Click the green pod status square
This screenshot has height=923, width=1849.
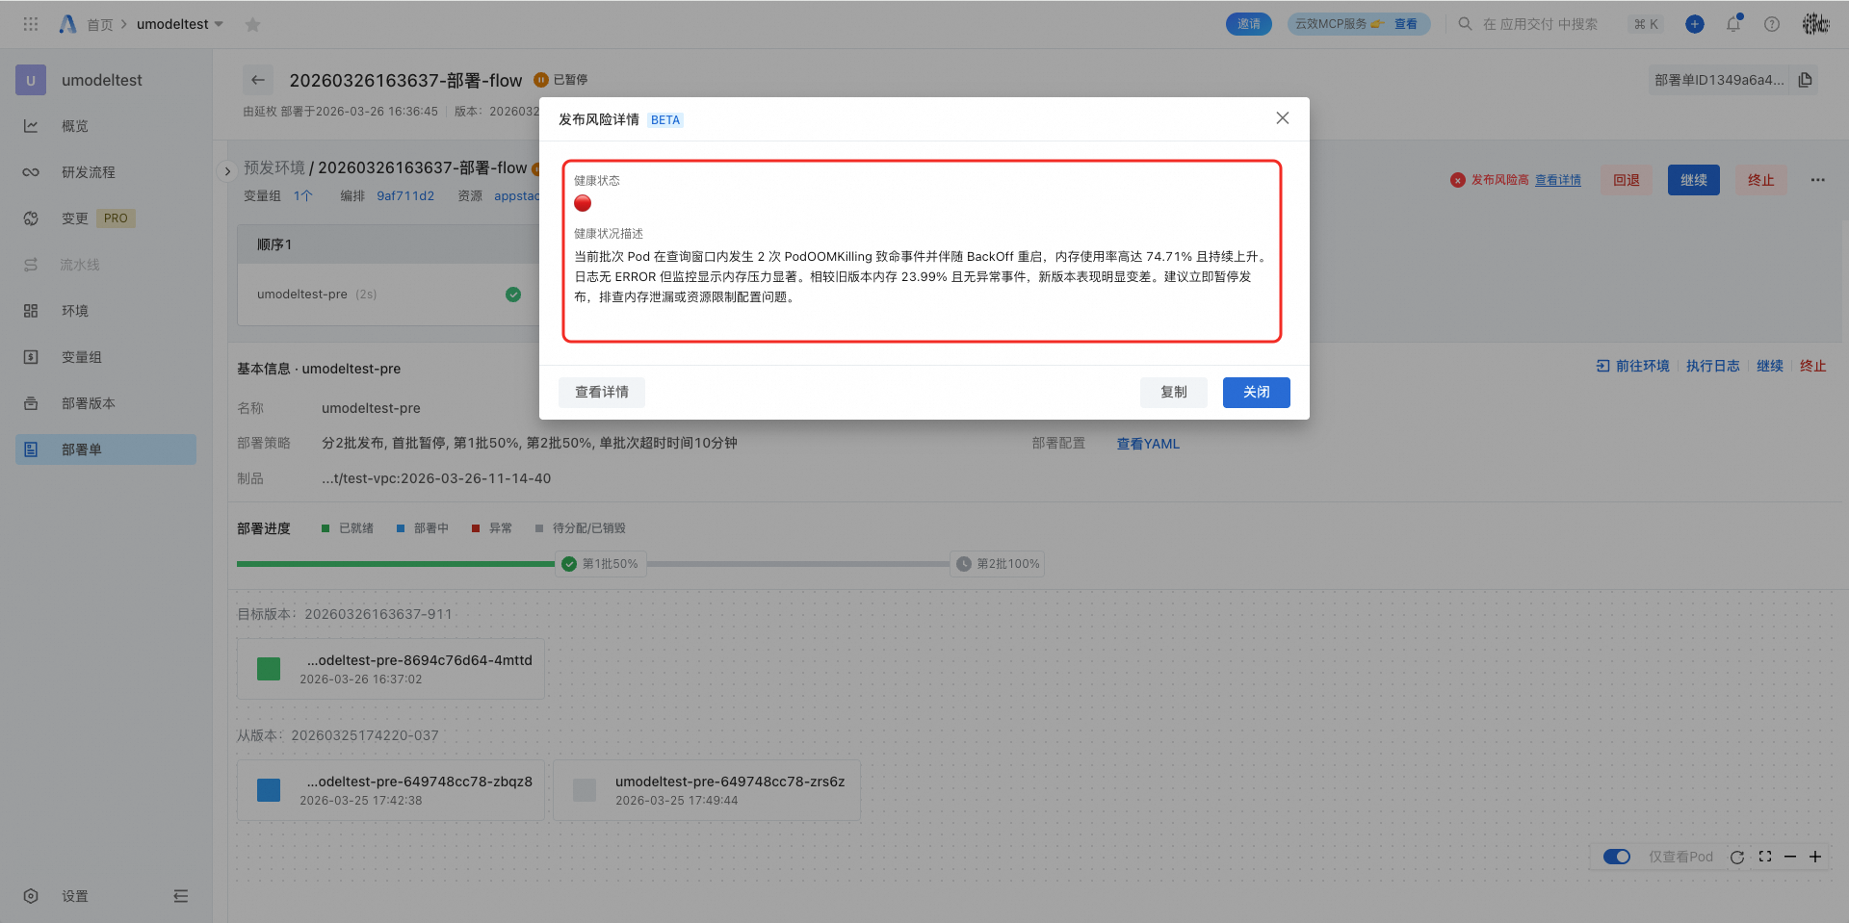[x=269, y=669]
